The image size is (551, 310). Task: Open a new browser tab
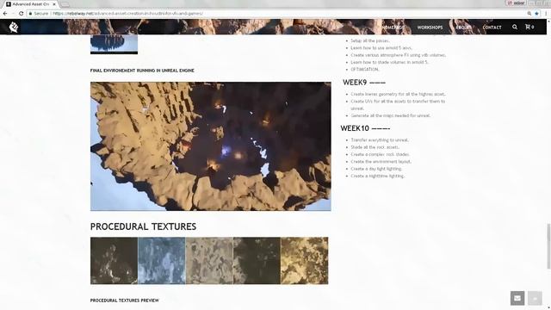coord(65,4)
